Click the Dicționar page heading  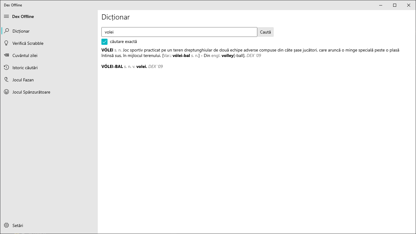116,17
